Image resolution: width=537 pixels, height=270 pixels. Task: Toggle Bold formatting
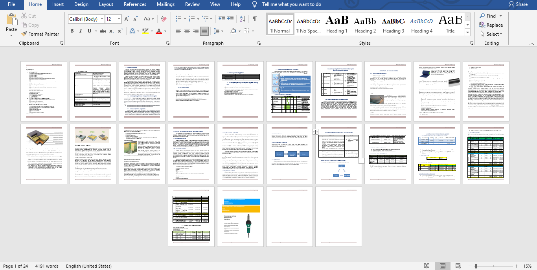tap(72, 31)
